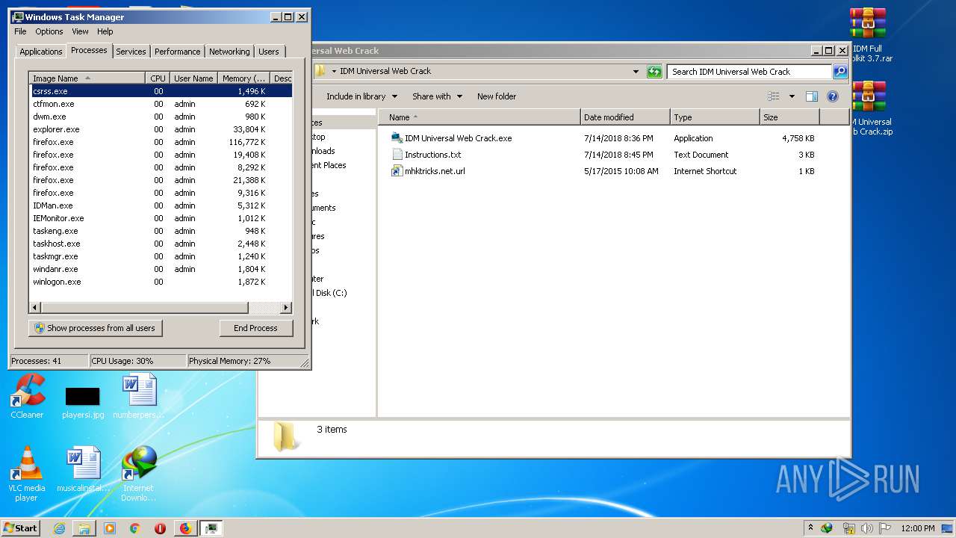Click the Explorer address refresh button
The height and width of the screenshot is (538, 956).
click(x=654, y=72)
